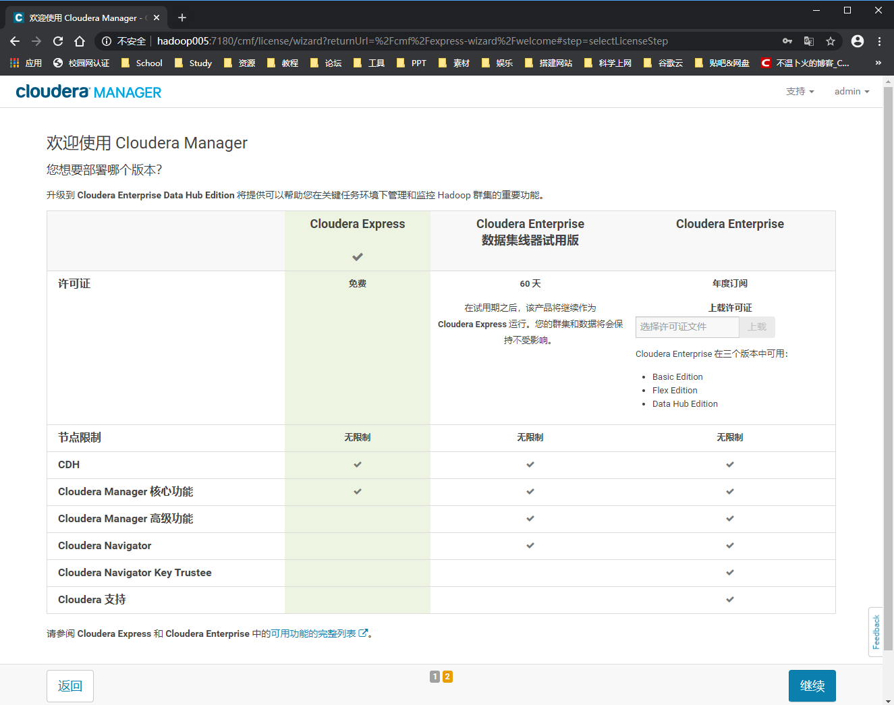Viewport: 894px width, 705px height.
Task: Open the 谷歌云 bookmark folder
Action: (x=663, y=63)
